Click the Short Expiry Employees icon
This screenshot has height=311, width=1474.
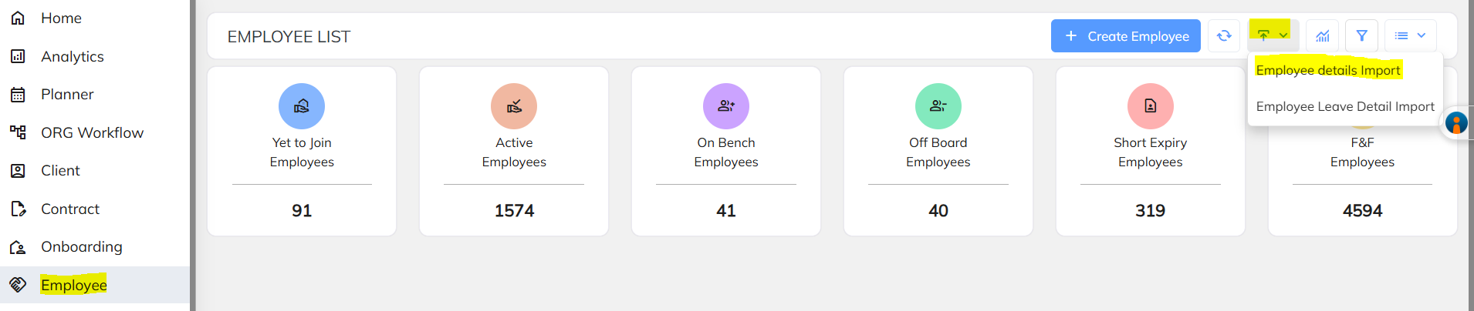tap(1150, 106)
